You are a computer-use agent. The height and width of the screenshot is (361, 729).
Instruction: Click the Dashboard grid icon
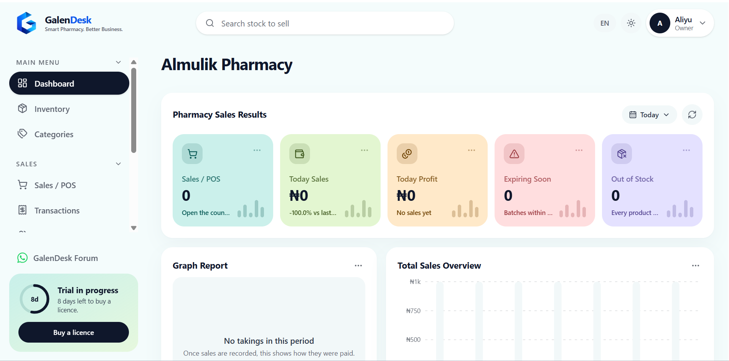pos(23,83)
